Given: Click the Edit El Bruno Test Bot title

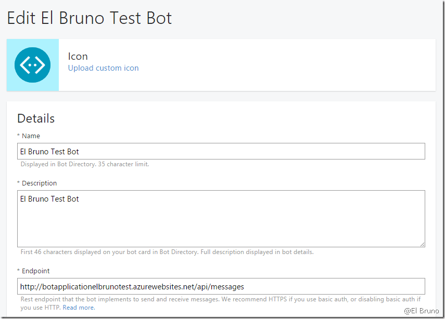Looking at the screenshot, I should click(x=89, y=18).
